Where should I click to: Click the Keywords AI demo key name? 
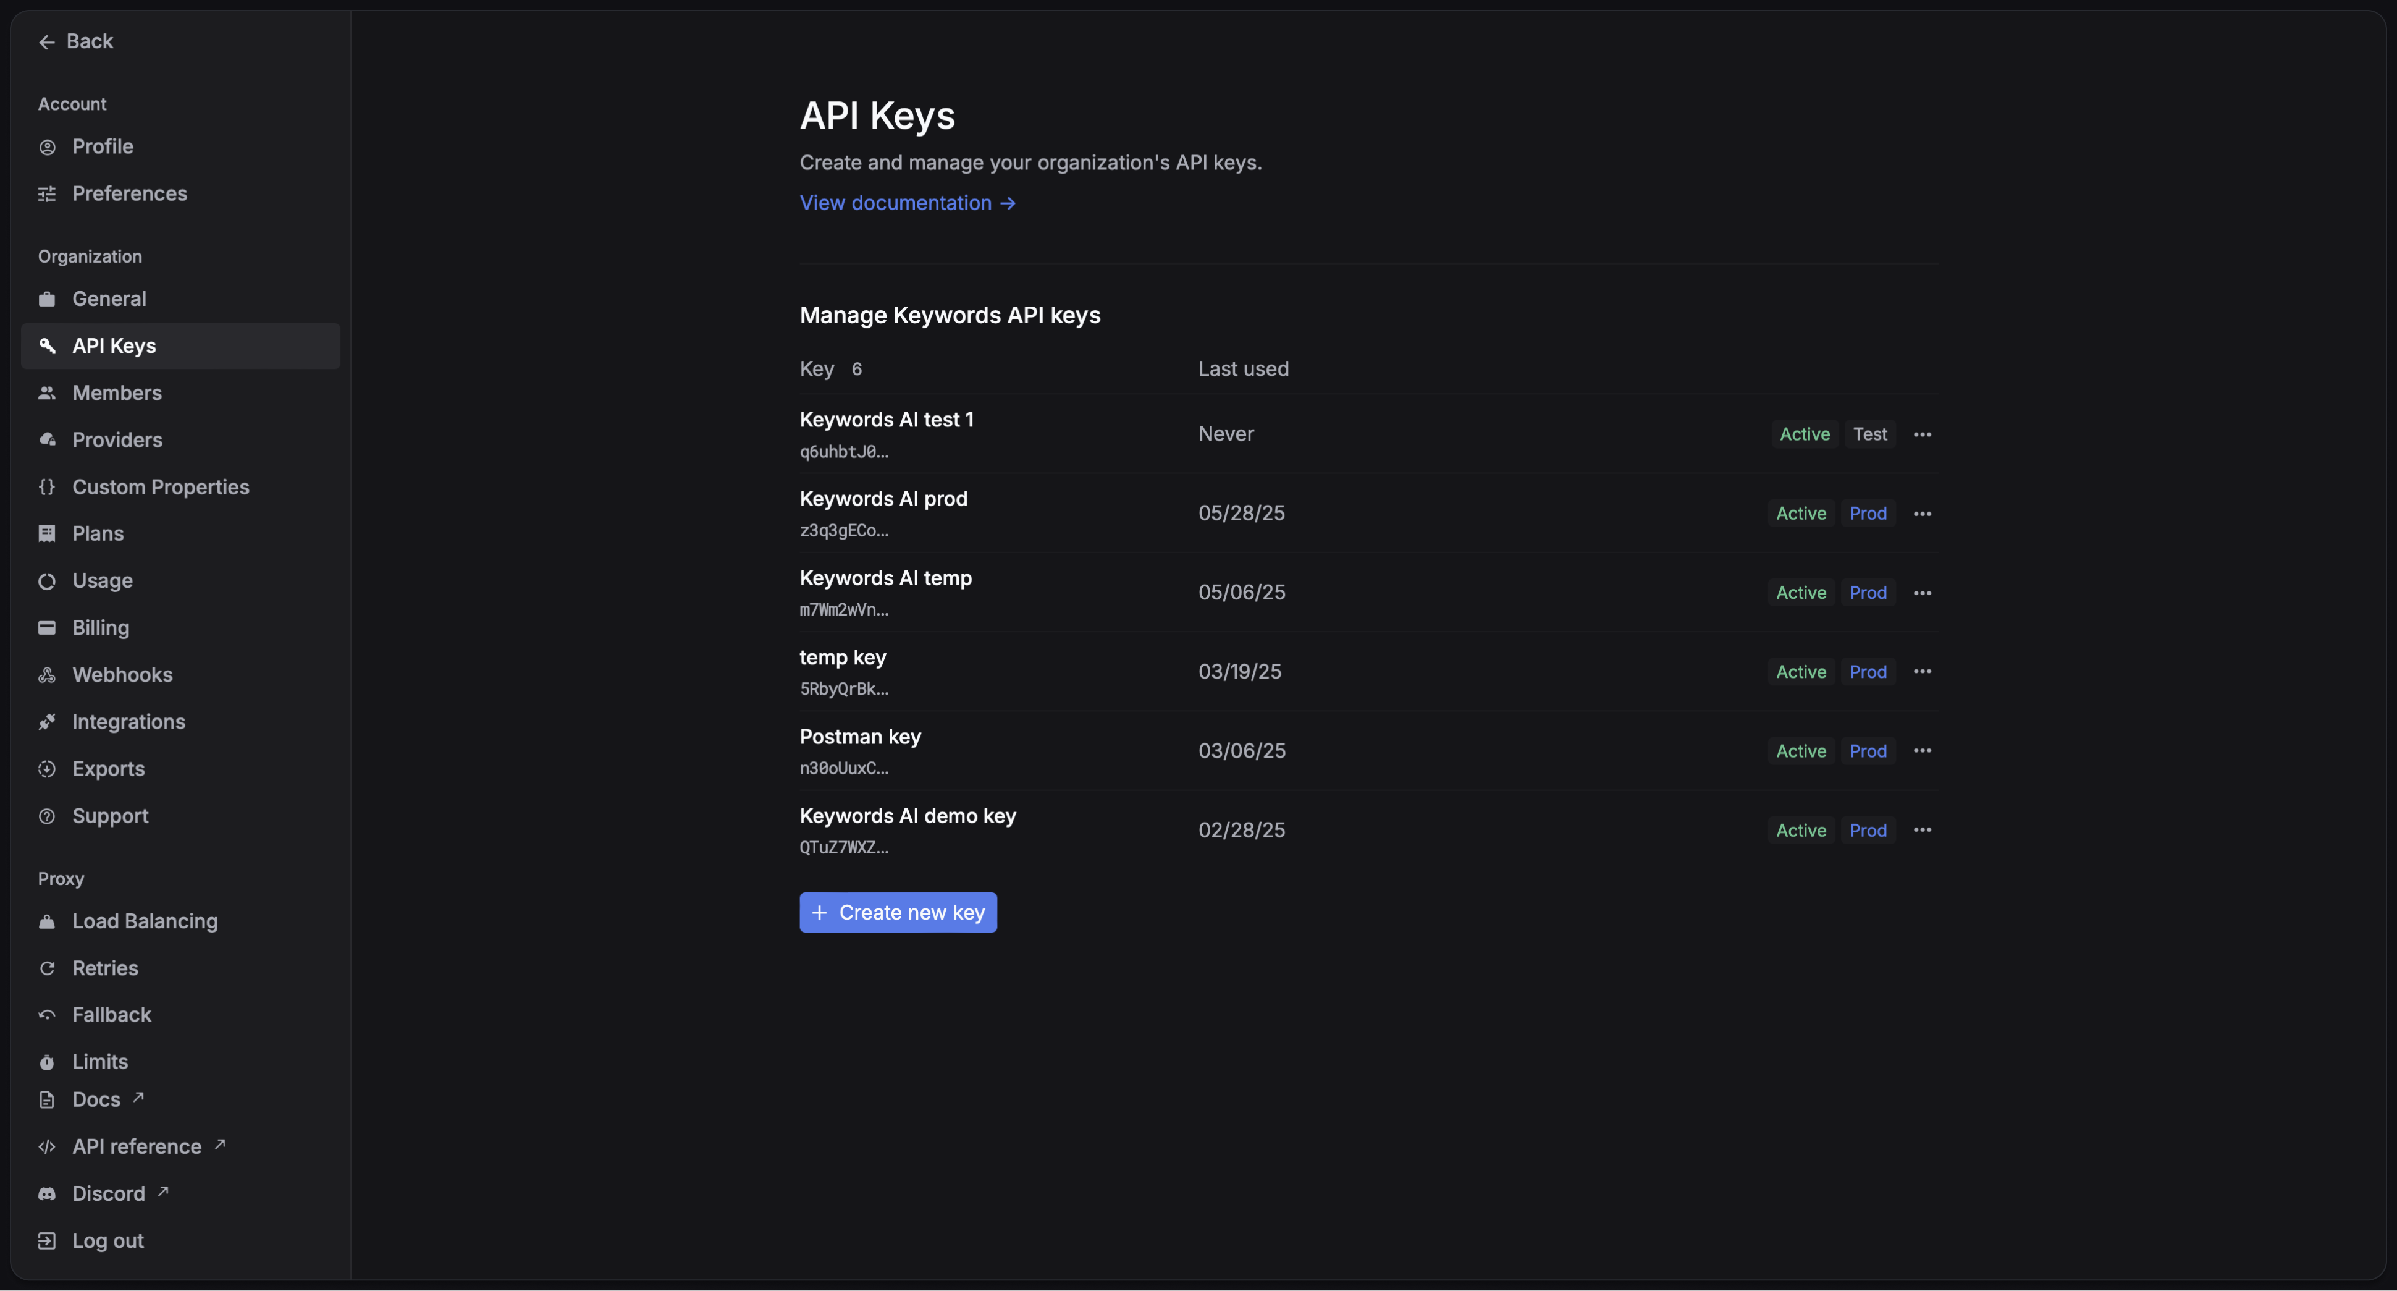coord(908,816)
